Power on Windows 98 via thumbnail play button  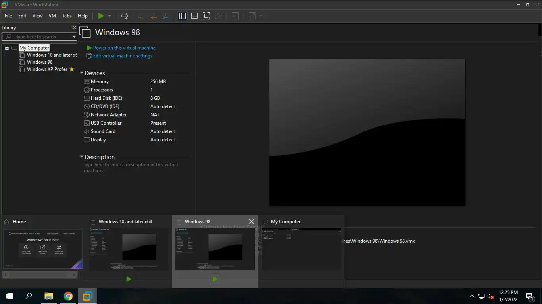[215, 279]
